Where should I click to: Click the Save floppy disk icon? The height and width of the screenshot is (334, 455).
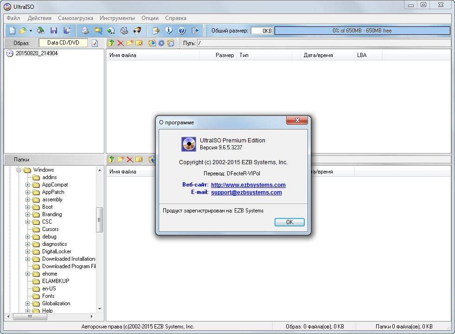click(54, 31)
